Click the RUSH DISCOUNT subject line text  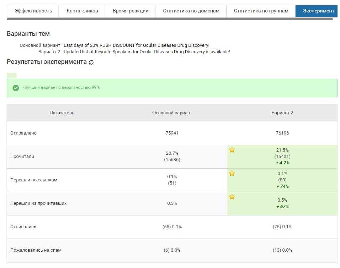137,45
